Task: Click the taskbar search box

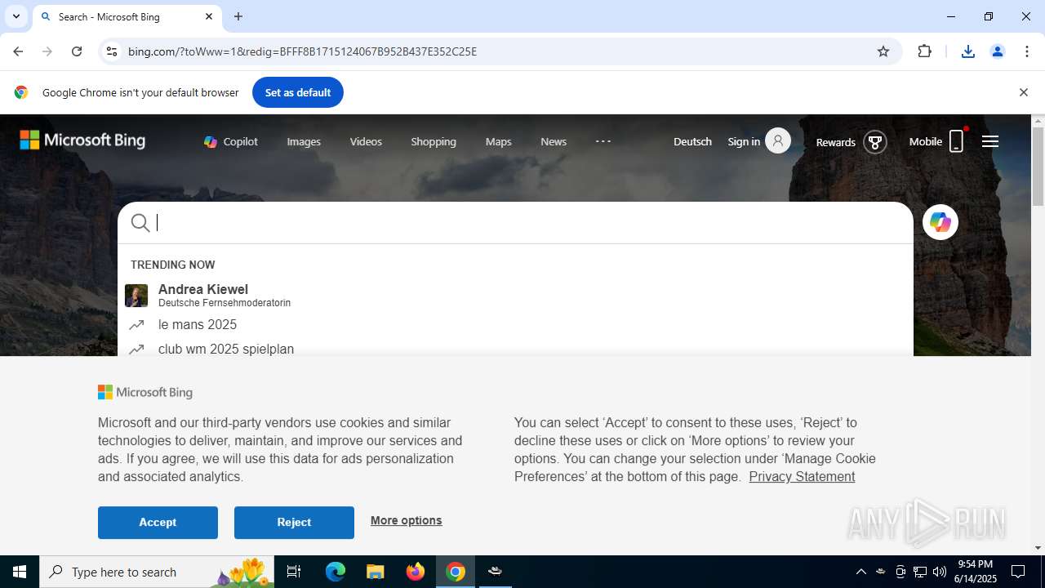Action: coord(158,572)
